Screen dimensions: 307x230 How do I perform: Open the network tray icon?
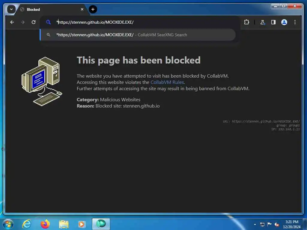coord(262,224)
